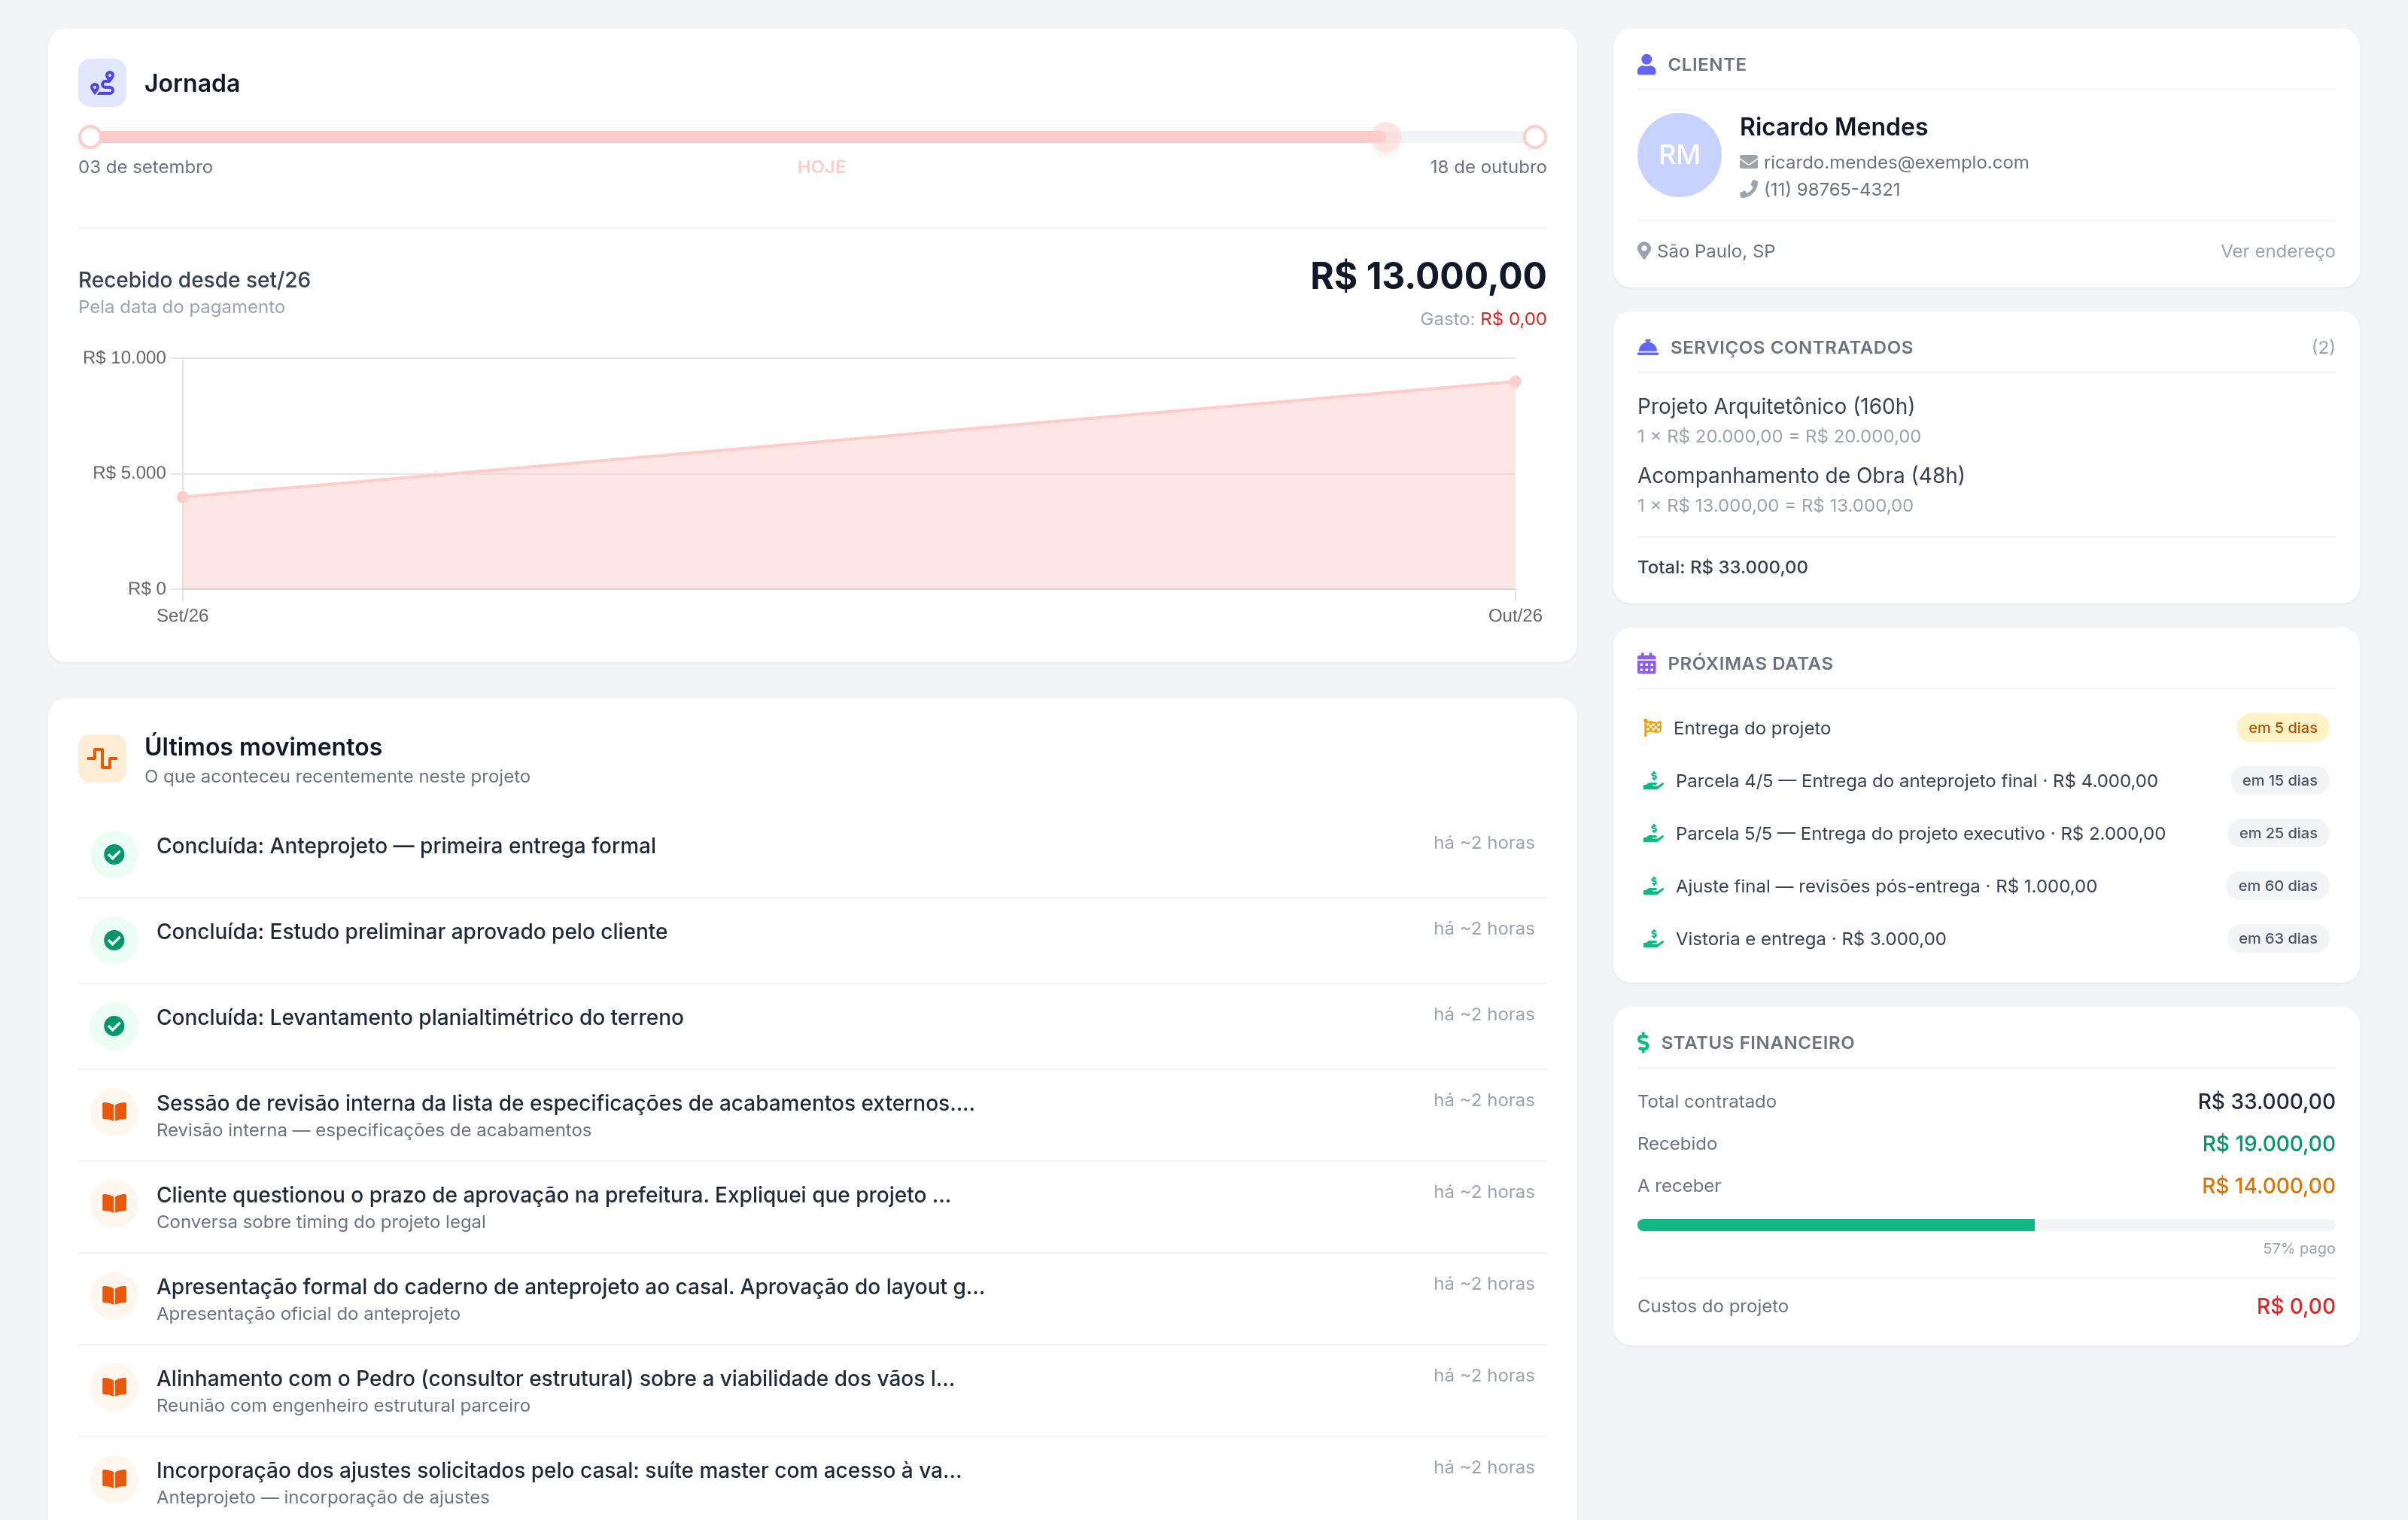2408x1520 pixels.
Task: Click the location pin icon near São Paulo
Action: click(x=1643, y=251)
